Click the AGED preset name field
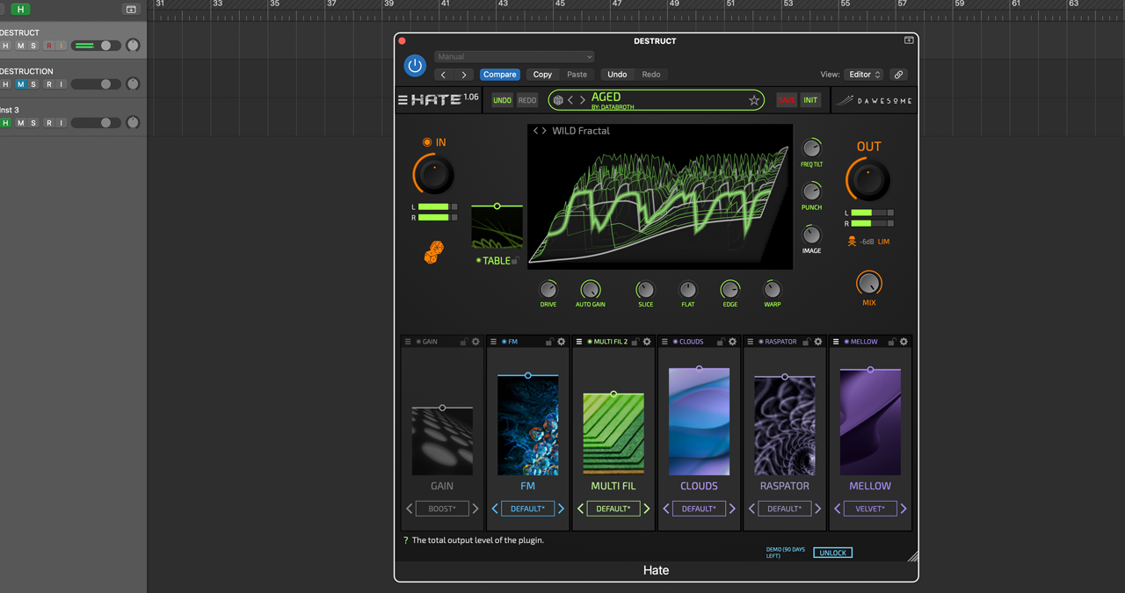1125x593 pixels. 655,100
